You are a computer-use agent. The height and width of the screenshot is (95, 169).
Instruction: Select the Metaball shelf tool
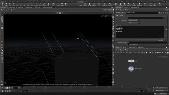[x=62, y=4]
